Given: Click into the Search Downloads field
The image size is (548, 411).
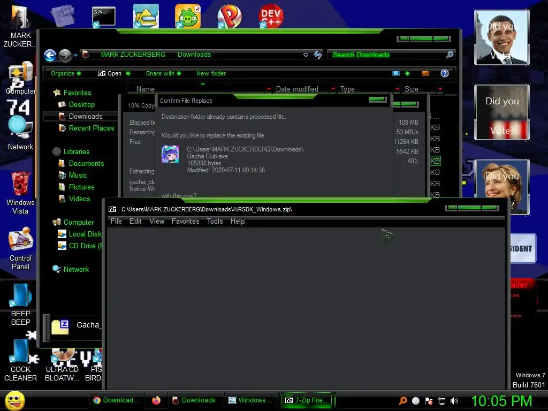Looking at the screenshot, I should coord(387,55).
